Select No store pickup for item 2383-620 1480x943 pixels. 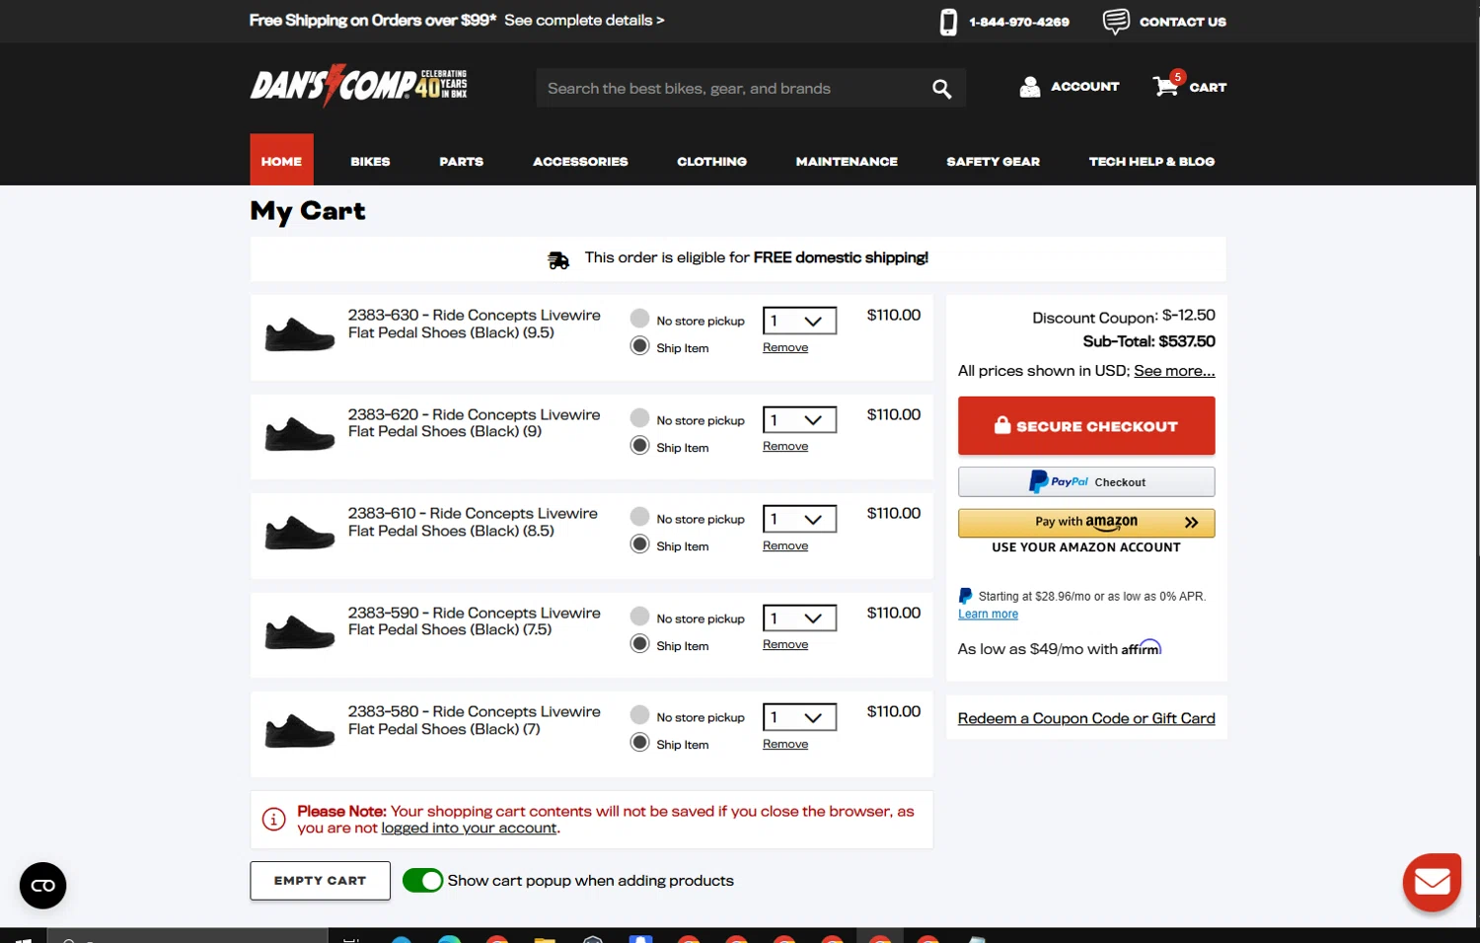click(639, 418)
